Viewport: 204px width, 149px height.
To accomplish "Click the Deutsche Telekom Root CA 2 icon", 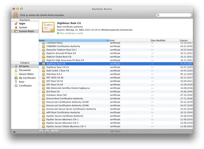I will pos(43,50).
